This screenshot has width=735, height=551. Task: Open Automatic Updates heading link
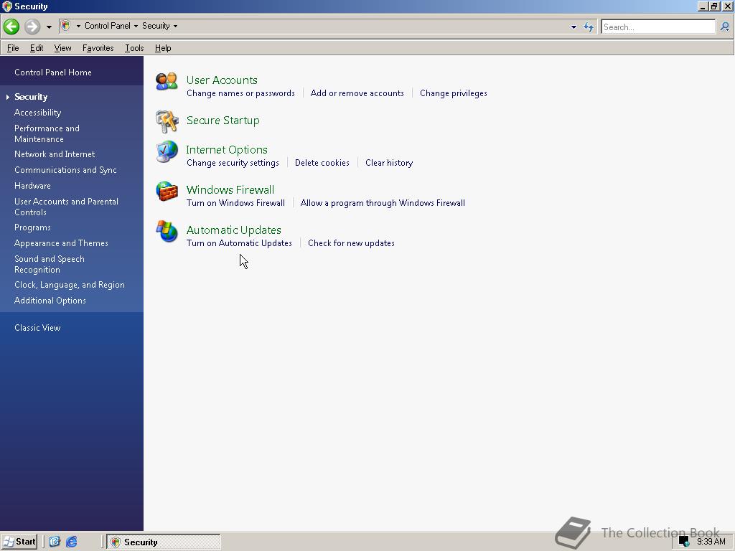pyautogui.click(x=233, y=230)
